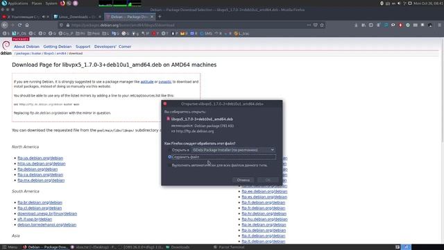Download from the ftp.us.debian.org/debian mirror

coord(40,158)
